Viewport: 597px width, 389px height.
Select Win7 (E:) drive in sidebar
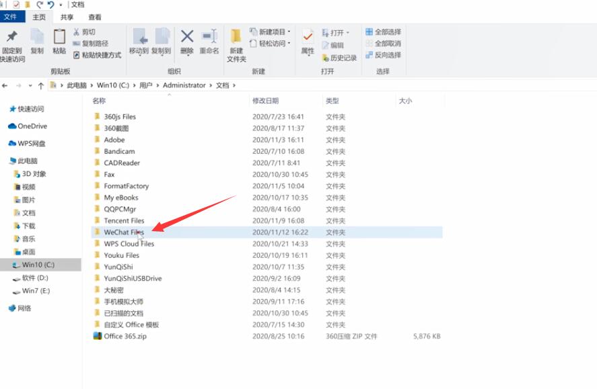coord(31,291)
